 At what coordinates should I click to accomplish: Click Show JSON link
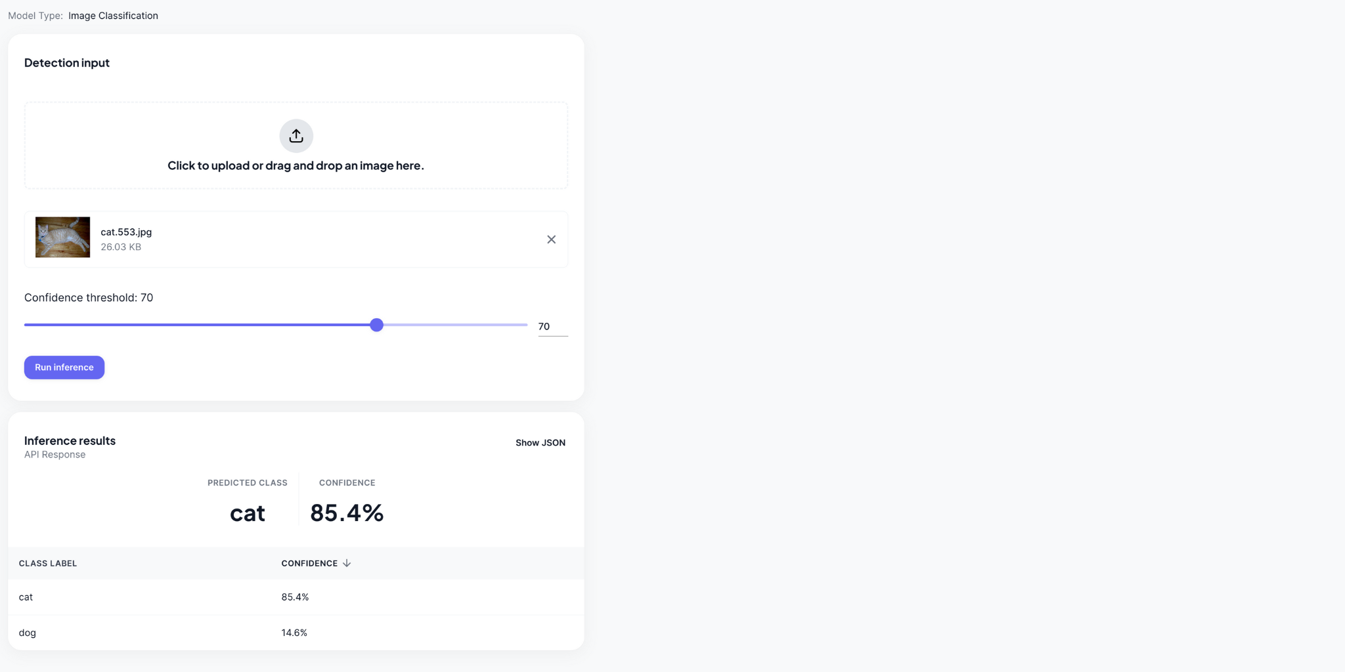540,443
